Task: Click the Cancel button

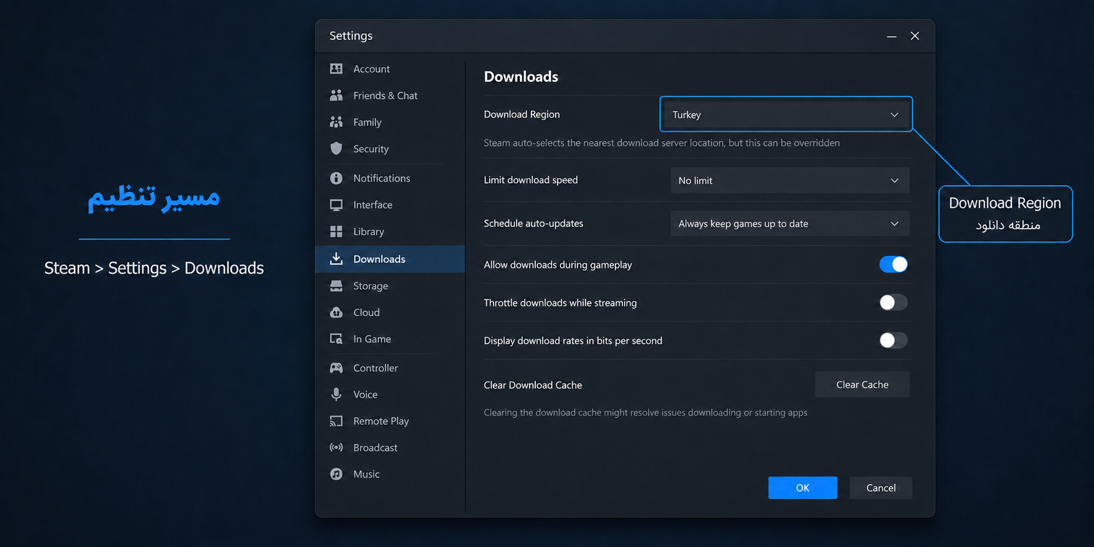Action: click(881, 488)
